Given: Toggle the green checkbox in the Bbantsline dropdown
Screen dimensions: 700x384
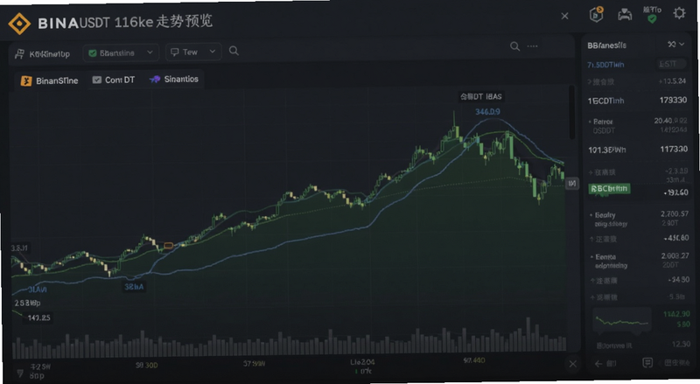Looking at the screenshot, I should tap(93, 53).
